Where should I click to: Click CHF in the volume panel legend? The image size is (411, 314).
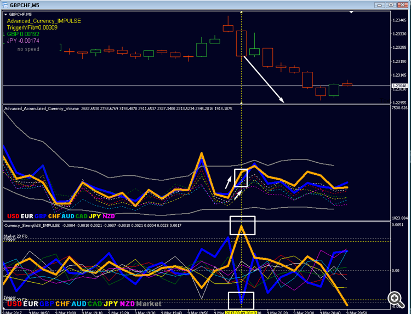54,216
